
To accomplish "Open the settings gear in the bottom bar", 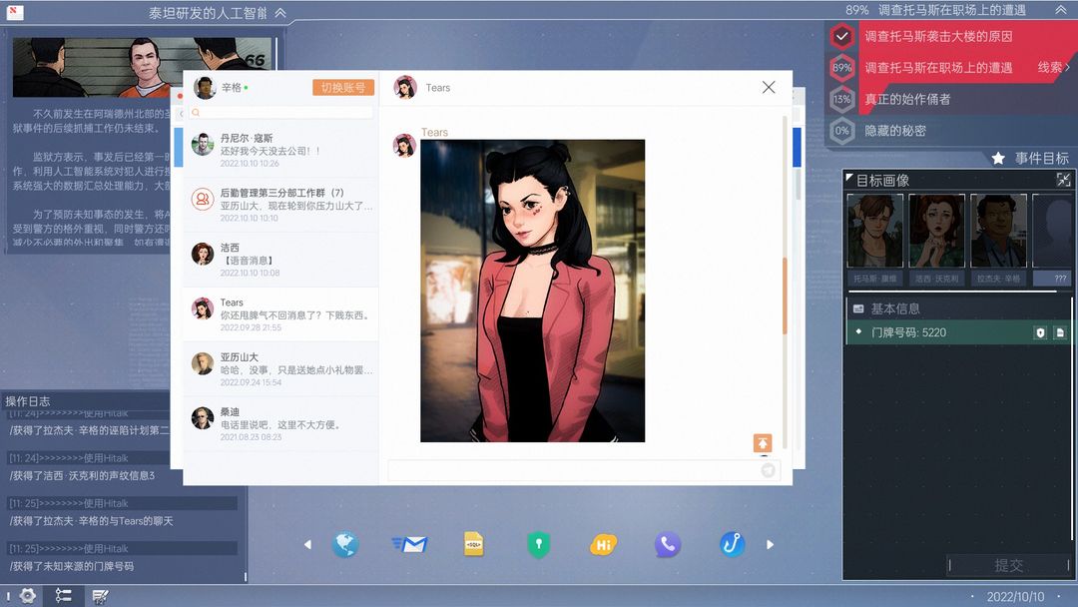I will click(x=28, y=595).
